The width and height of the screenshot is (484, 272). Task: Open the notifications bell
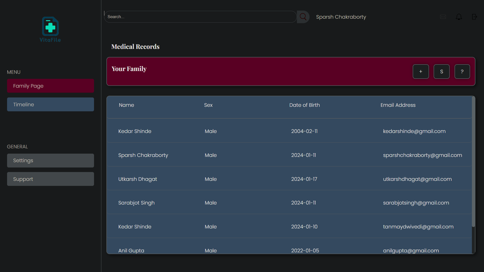pyautogui.click(x=459, y=17)
